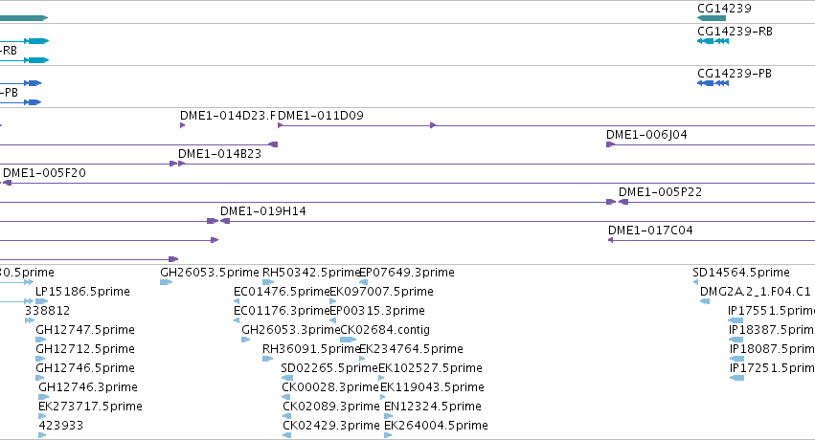Select the LP15186.5prime EST arrow
815x440 pixels.
(41, 301)
